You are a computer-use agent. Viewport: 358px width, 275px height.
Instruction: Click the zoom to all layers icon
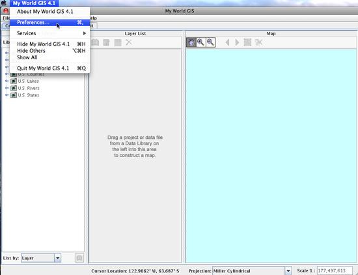pyautogui.click(x=247, y=42)
